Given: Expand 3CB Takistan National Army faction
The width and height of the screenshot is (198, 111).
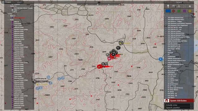Looking at the screenshot, I should (x=166, y=33).
